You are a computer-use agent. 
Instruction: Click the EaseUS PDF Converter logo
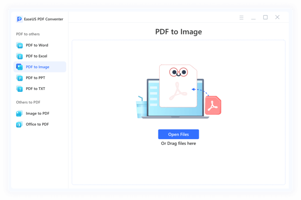20,19
